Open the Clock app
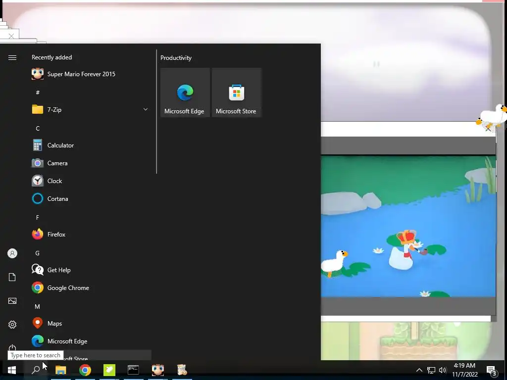Screen dimensions: 507x380 [x=91, y=181]
